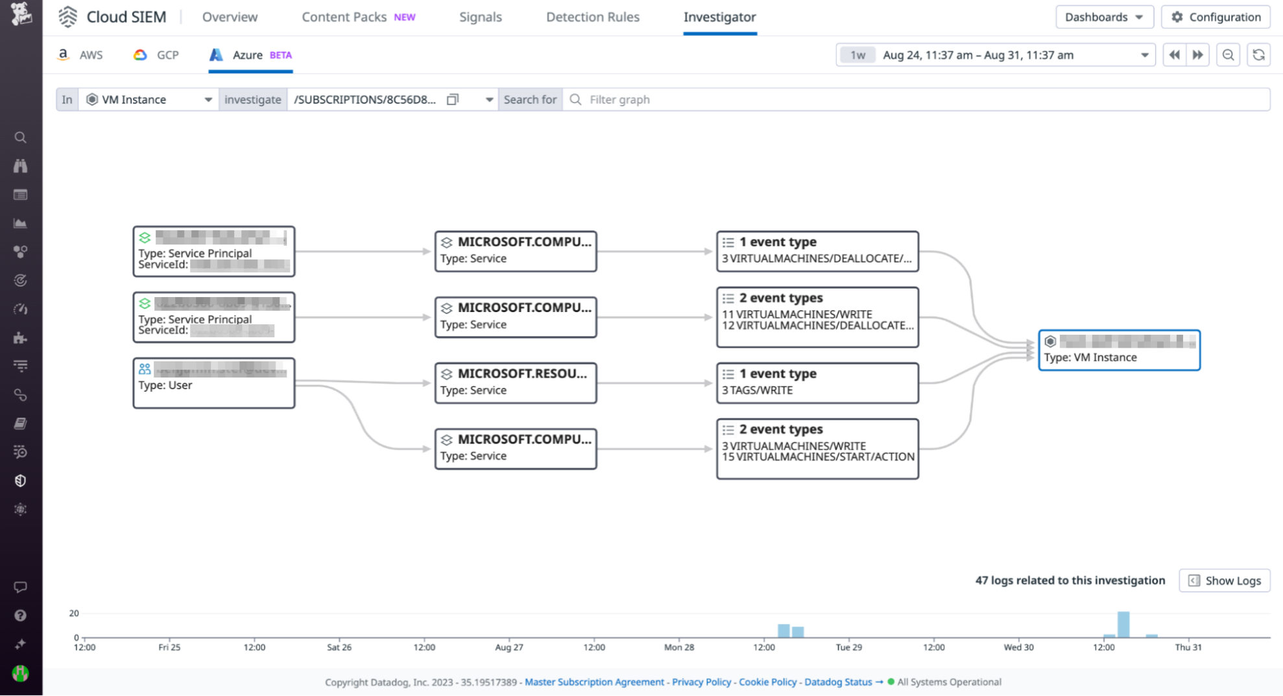Click the Show Logs button

coord(1223,581)
